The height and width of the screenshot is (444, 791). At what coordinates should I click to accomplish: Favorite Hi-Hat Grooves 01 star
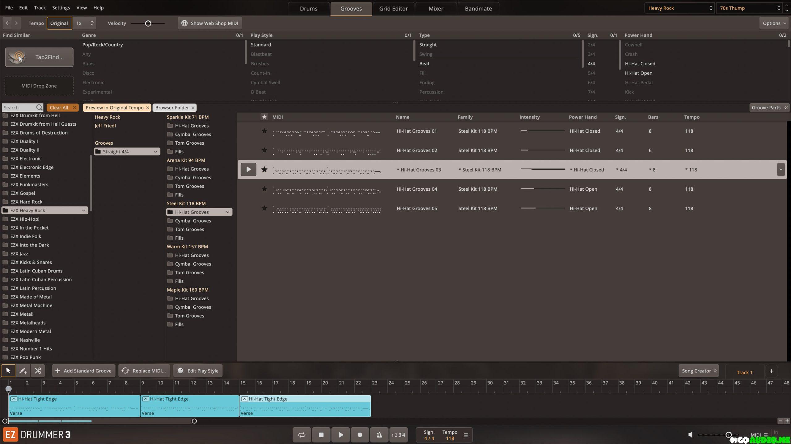pos(264,131)
